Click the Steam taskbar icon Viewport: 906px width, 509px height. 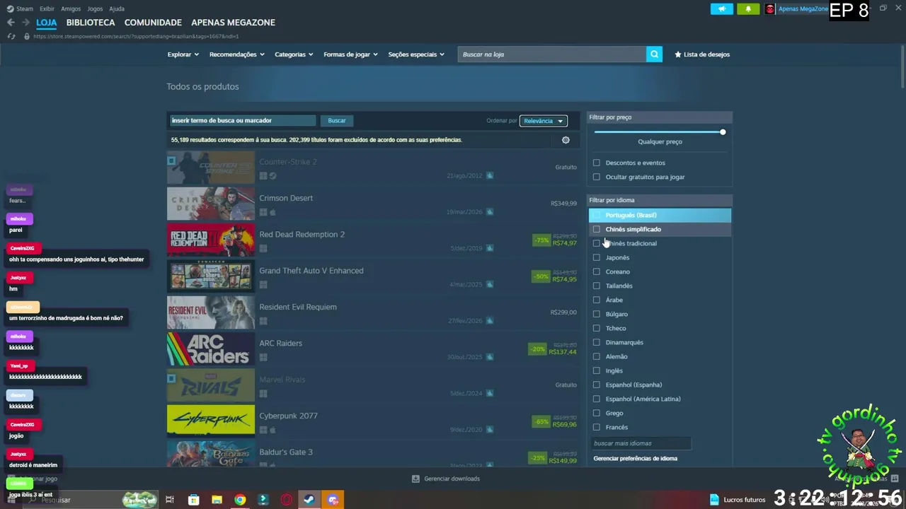click(x=309, y=500)
